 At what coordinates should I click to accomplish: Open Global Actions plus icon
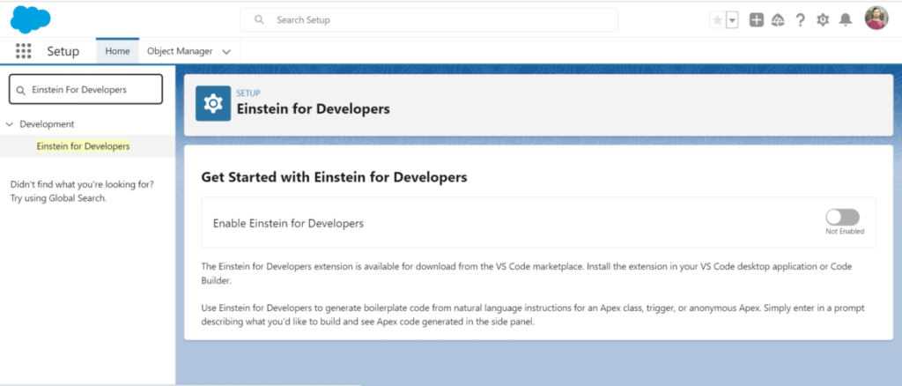(x=757, y=20)
